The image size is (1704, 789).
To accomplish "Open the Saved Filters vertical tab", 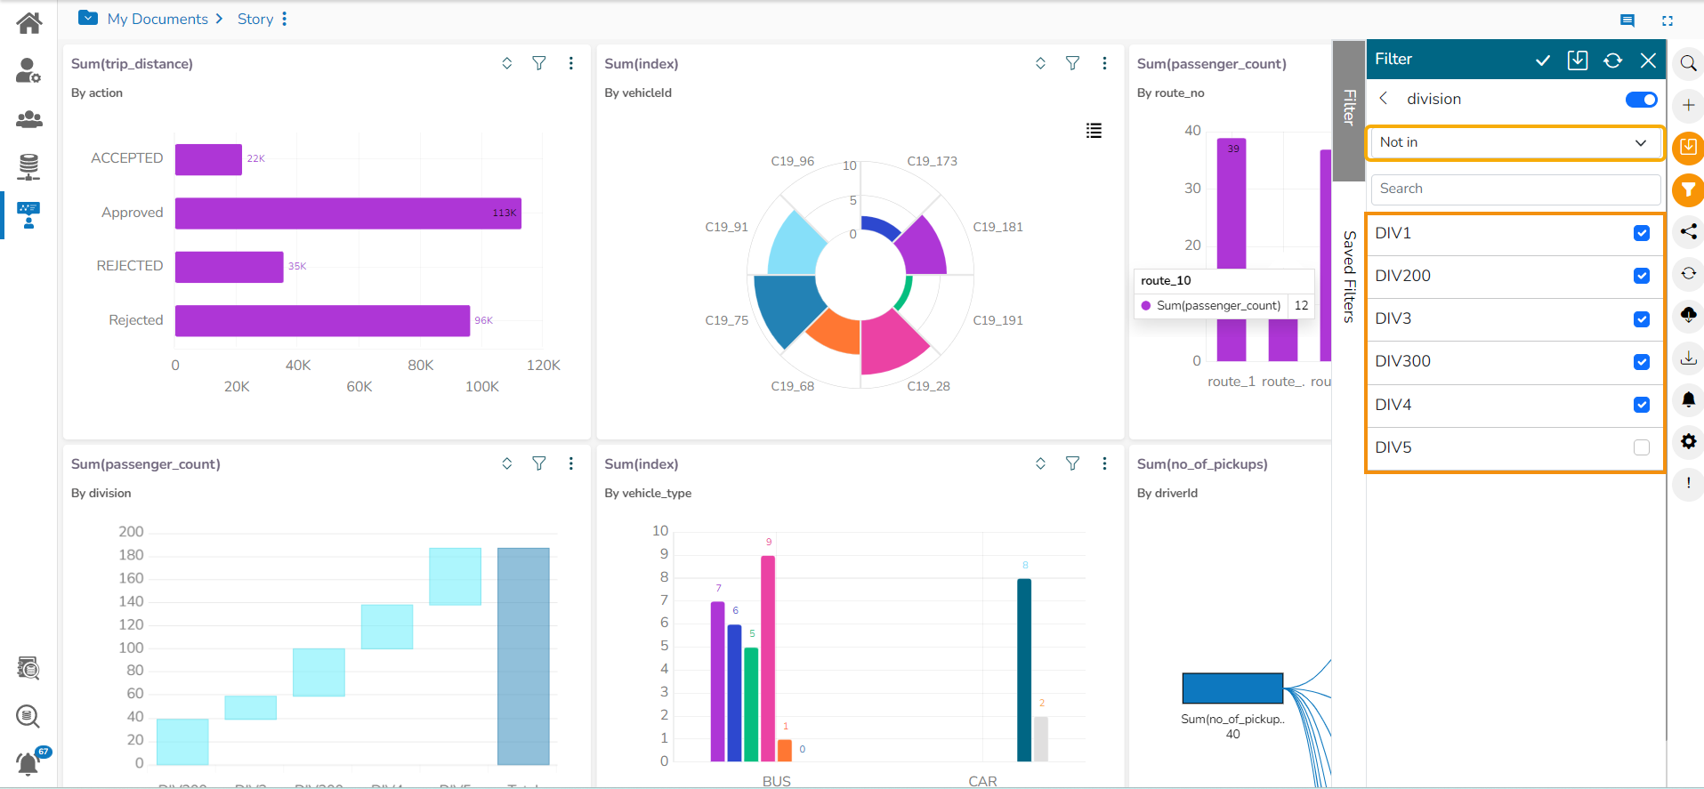I will coord(1349,276).
